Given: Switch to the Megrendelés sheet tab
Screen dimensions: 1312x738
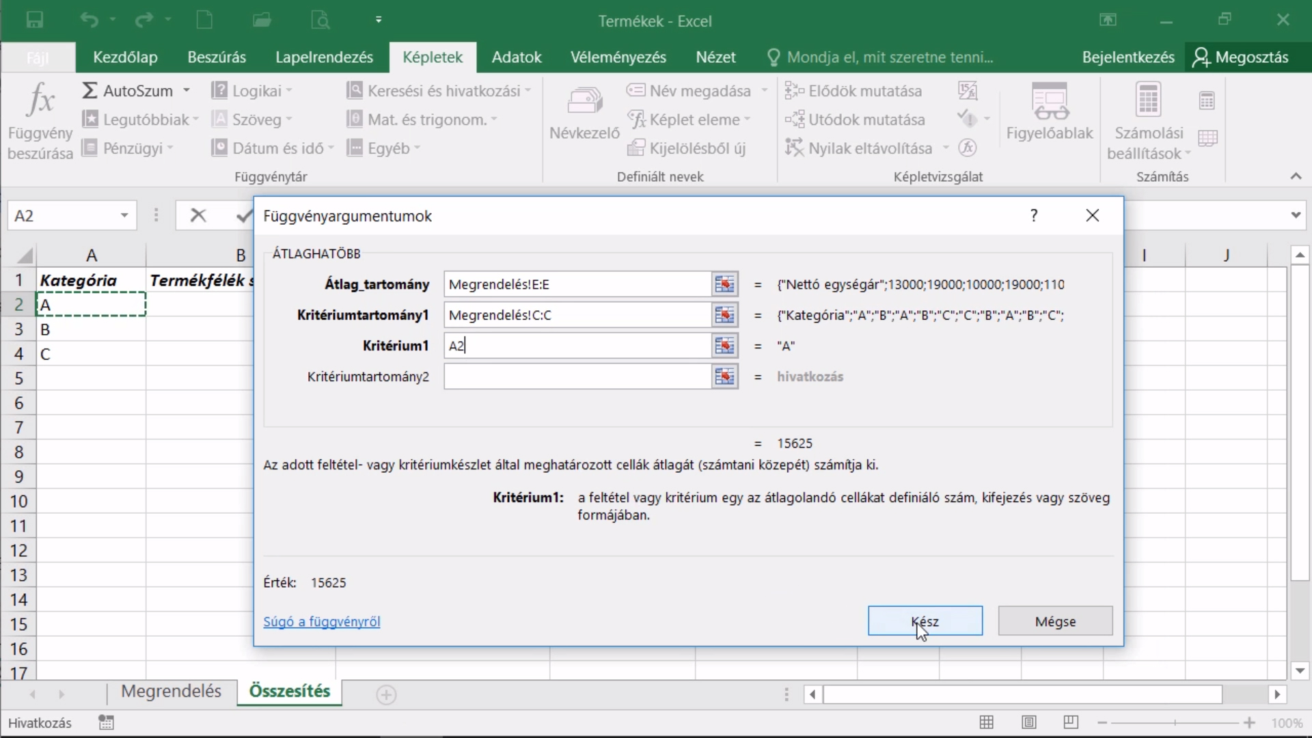Looking at the screenshot, I should 171,692.
